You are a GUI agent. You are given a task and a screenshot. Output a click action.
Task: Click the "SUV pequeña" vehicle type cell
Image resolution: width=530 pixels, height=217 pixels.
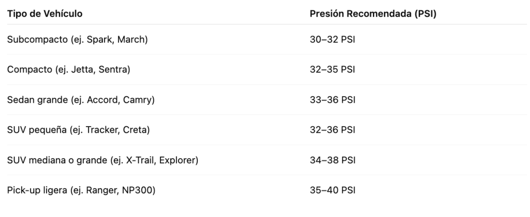(78, 130)
